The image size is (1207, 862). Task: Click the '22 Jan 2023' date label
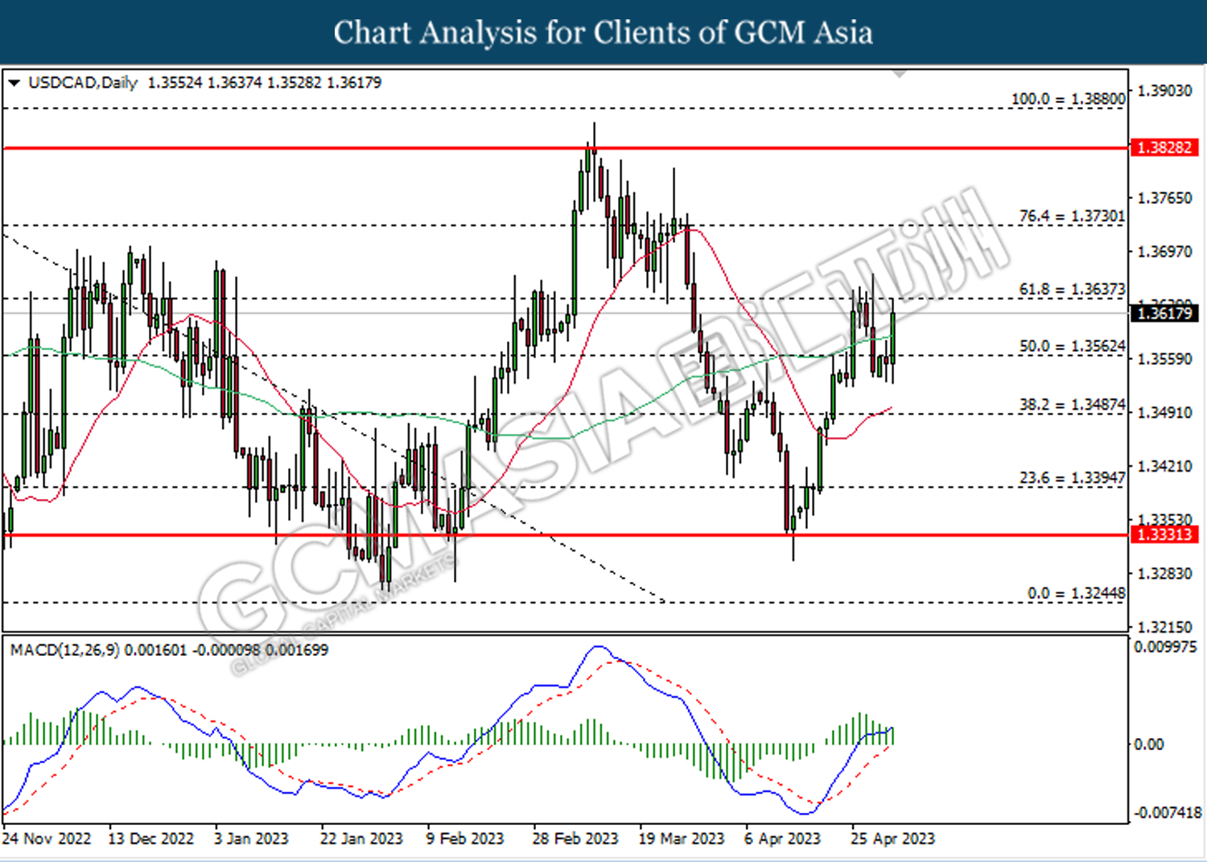361,839
